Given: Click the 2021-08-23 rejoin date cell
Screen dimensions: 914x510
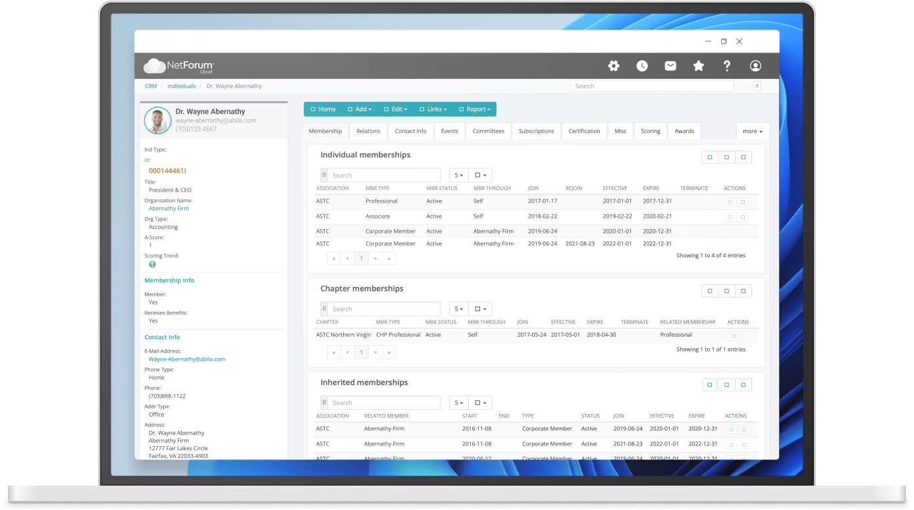Looking at the screenshot, I should (x=579, y=243).
